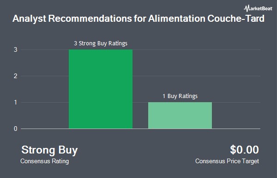The width and height of the screenshot is (277, 178).
Task: Click the $0.00 price target value
Action: pyautogui.click(x=244, y=150)
